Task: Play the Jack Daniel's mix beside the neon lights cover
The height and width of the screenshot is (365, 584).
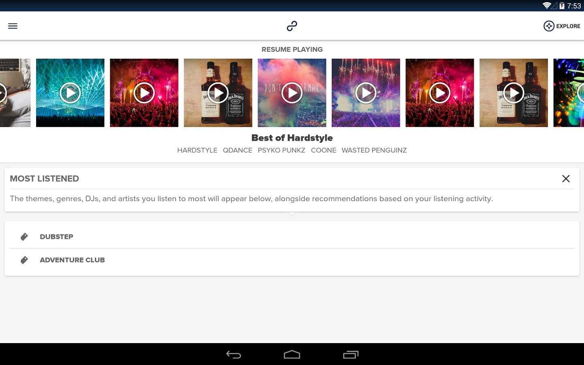Action: (514, 93)
